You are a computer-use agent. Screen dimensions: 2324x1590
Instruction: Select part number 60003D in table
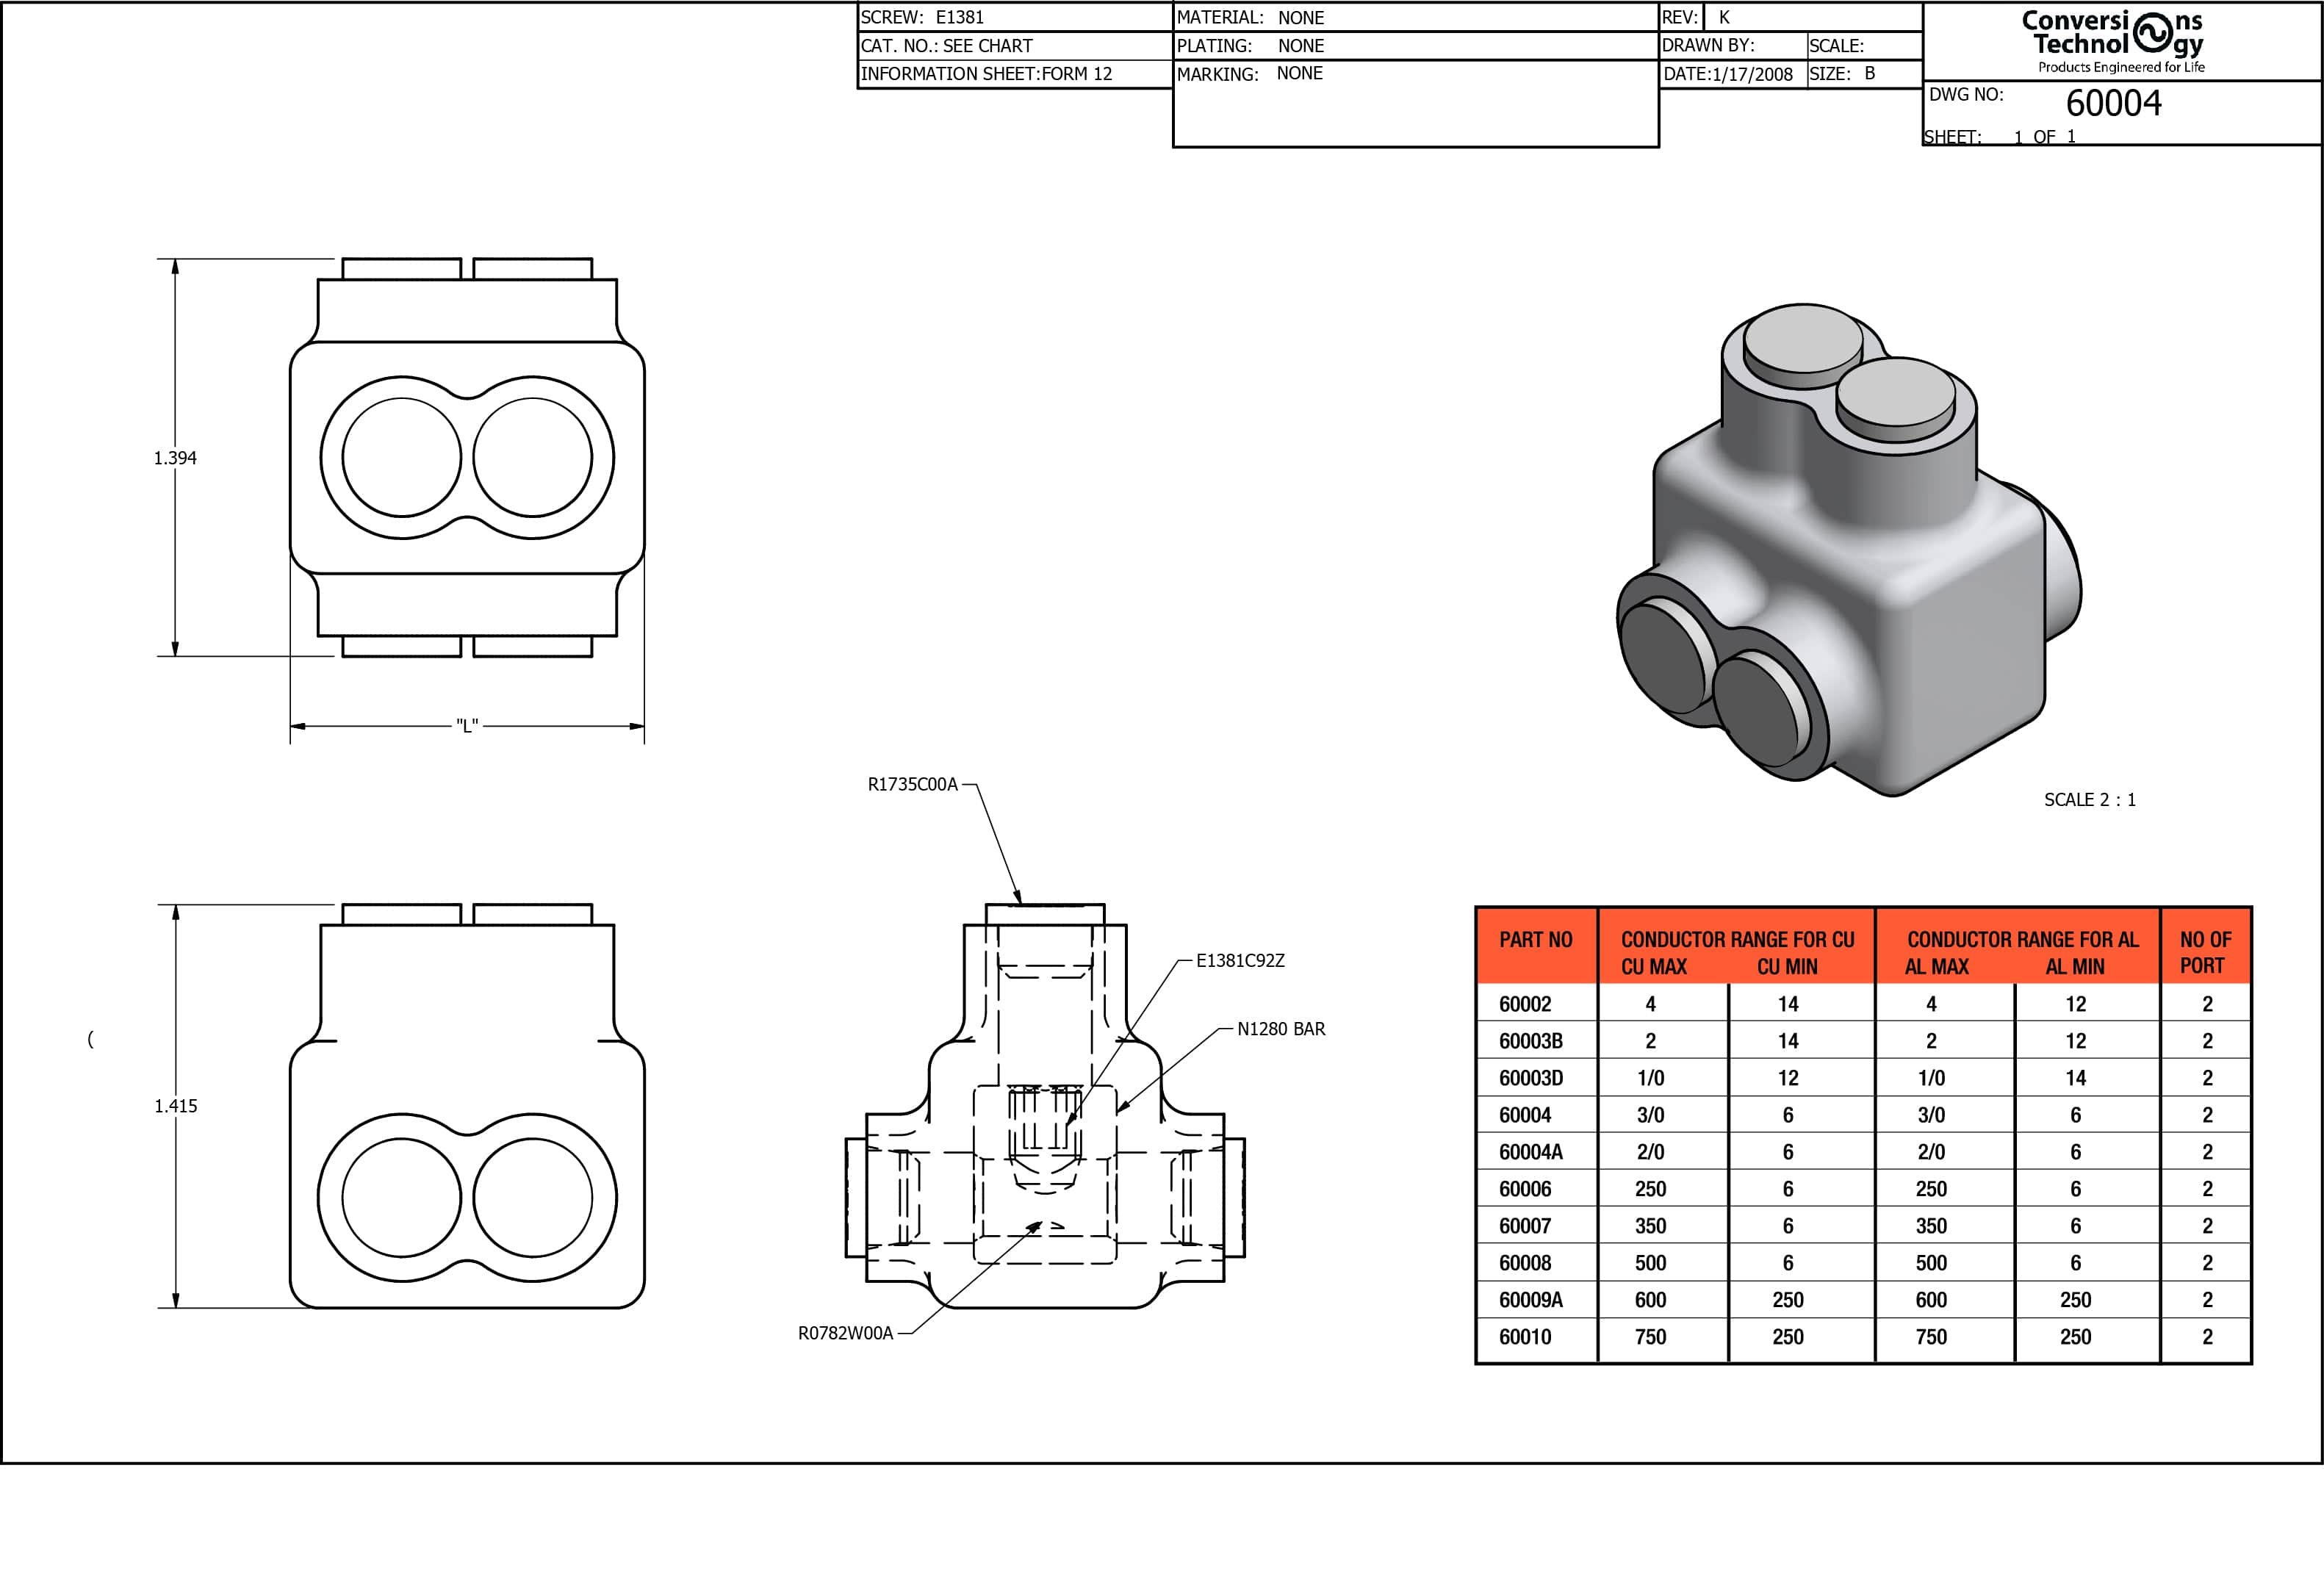coord(1531,1078)
